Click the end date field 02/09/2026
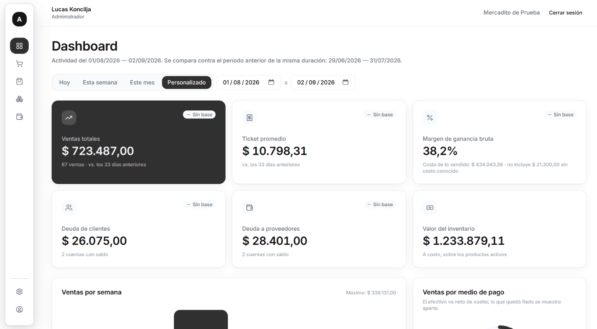Image resolution: width=597 pixels, height=329 pixels. click(x=323, y=83)
